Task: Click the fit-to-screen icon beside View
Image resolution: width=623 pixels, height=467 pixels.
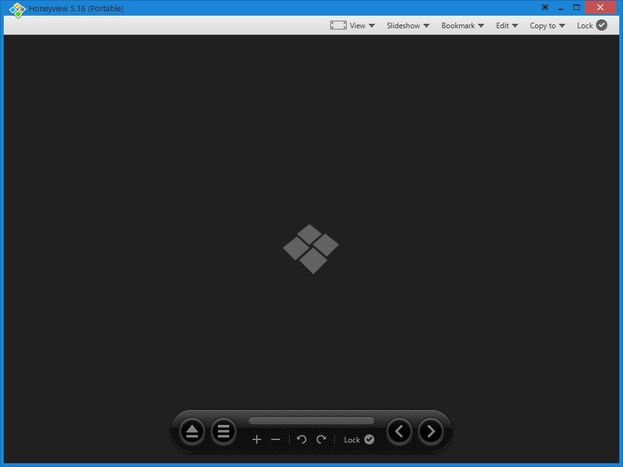Action: click(x=338, y=25)
